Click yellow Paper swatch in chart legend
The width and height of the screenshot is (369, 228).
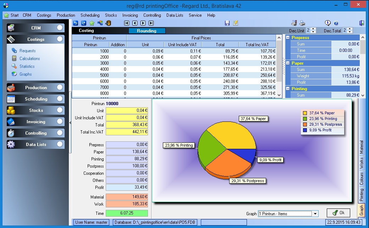point(305,113)
